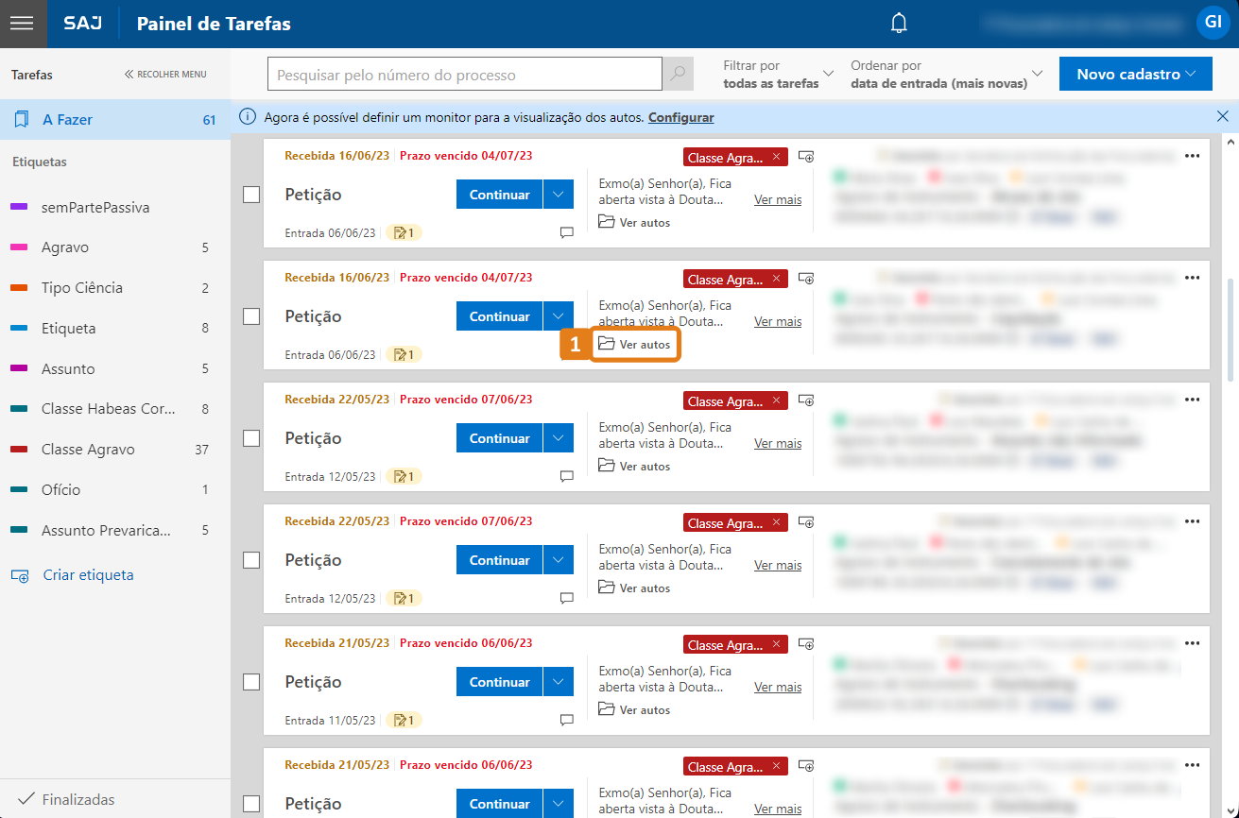The width and height of the screenshot is (1239, 818).
Task: Open the Finalizadas section
Action: click(x=78, y=799)
